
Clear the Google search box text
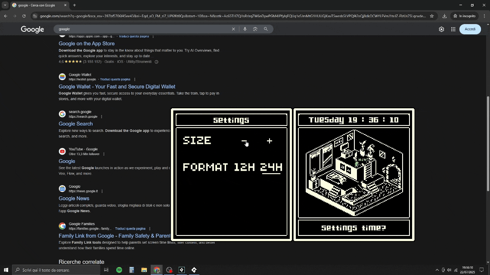tap(233, 29)
